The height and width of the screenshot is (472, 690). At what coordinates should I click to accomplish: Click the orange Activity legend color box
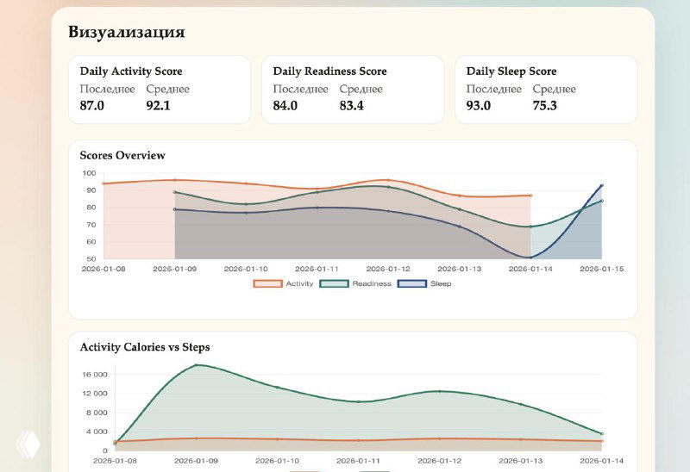(x=267, y=283)
